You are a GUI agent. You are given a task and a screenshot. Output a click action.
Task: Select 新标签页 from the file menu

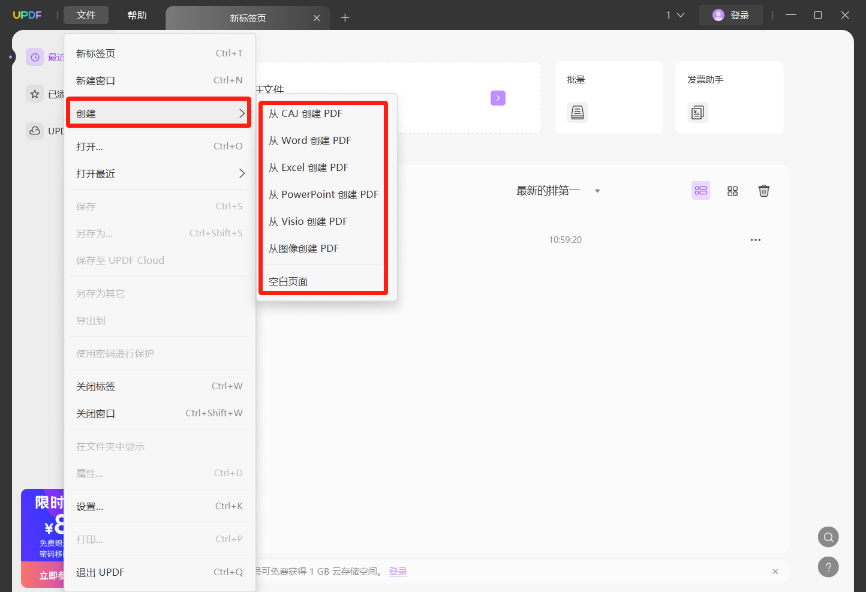(x=160, y=53)
